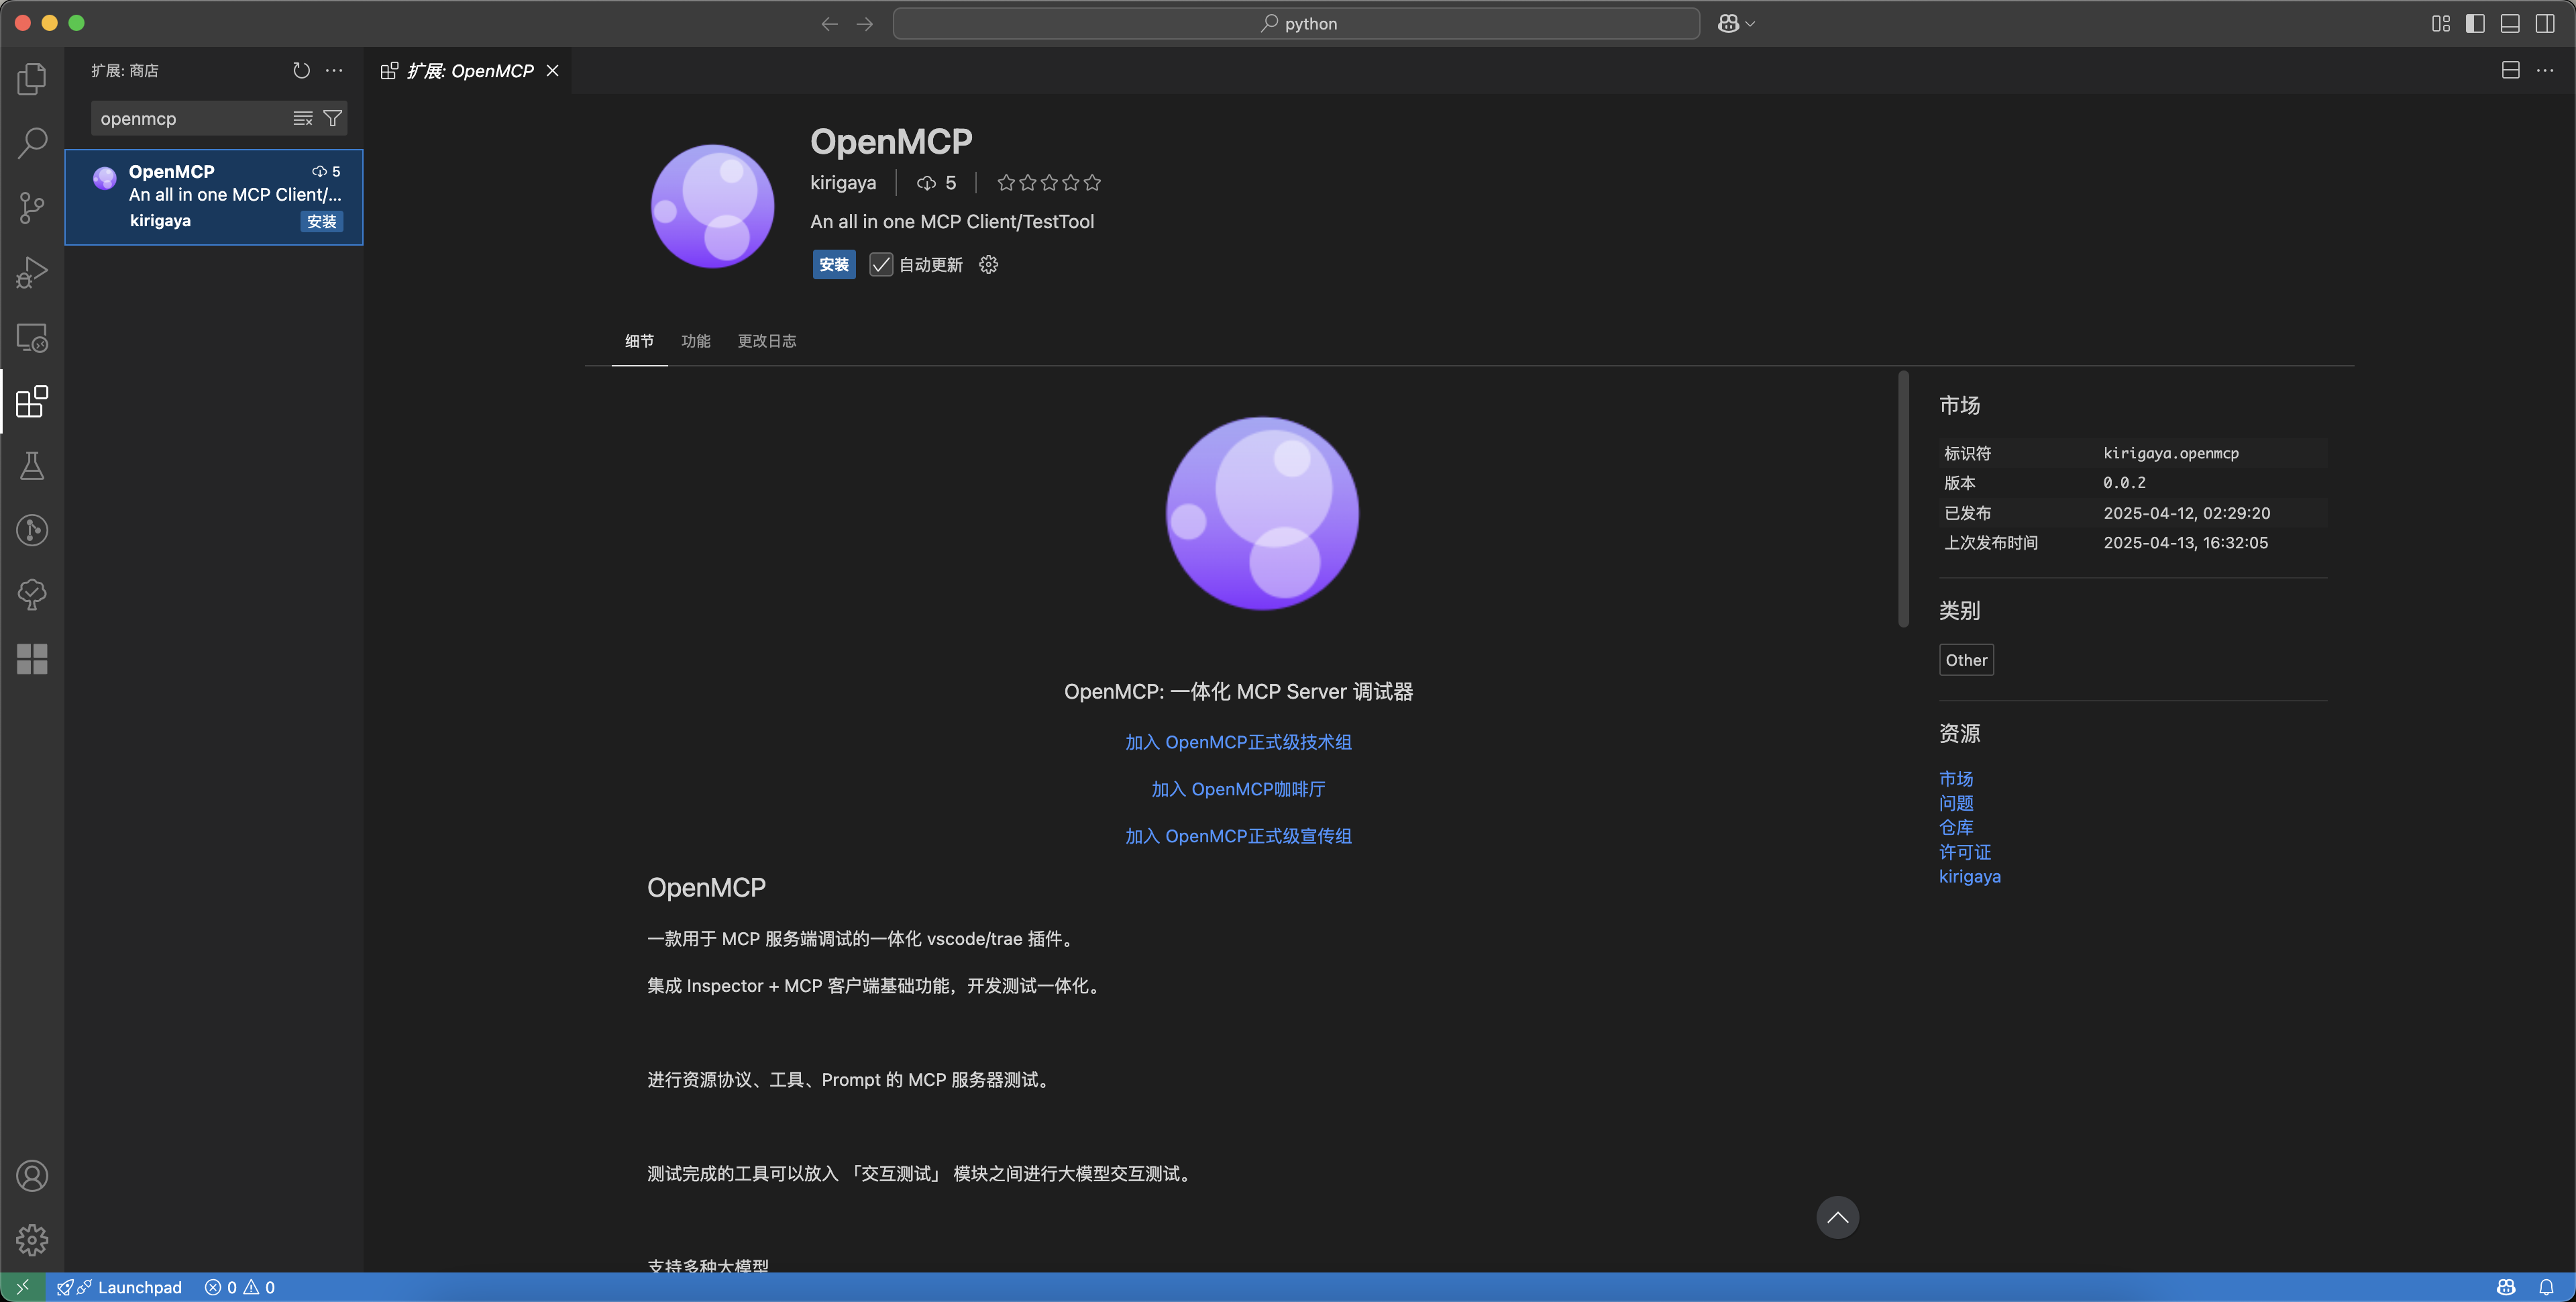
Task: Open Copilot chat dropdown arrow
Action: click(1751, 24)
